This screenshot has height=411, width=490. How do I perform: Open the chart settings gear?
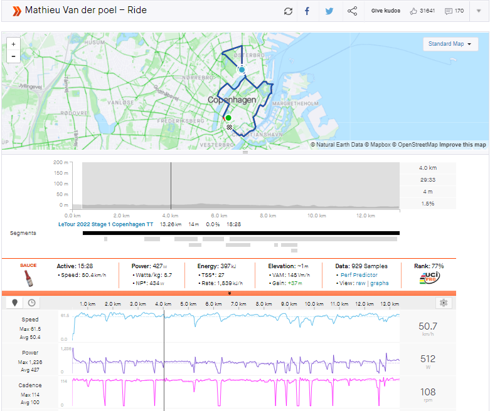[444, 303]
